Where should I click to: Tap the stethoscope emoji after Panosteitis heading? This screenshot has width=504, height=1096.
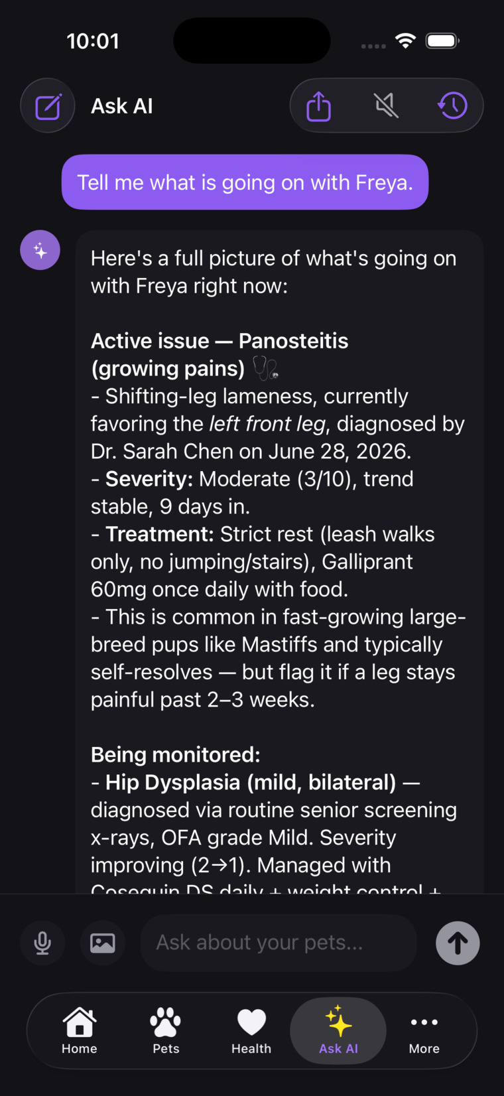(x=265, y=368)
